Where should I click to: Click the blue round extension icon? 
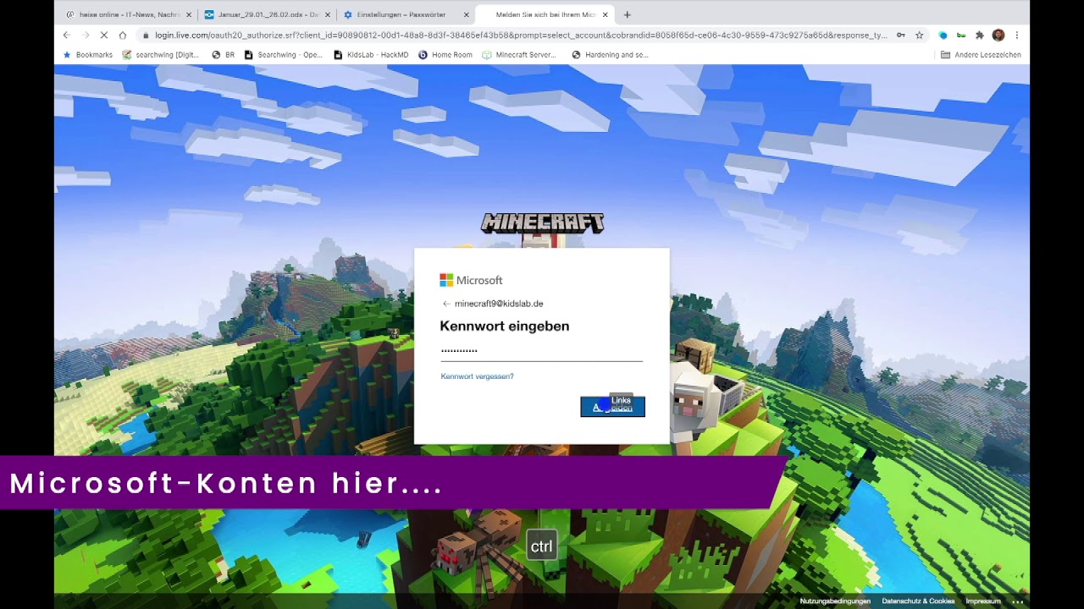pos(943,36)
